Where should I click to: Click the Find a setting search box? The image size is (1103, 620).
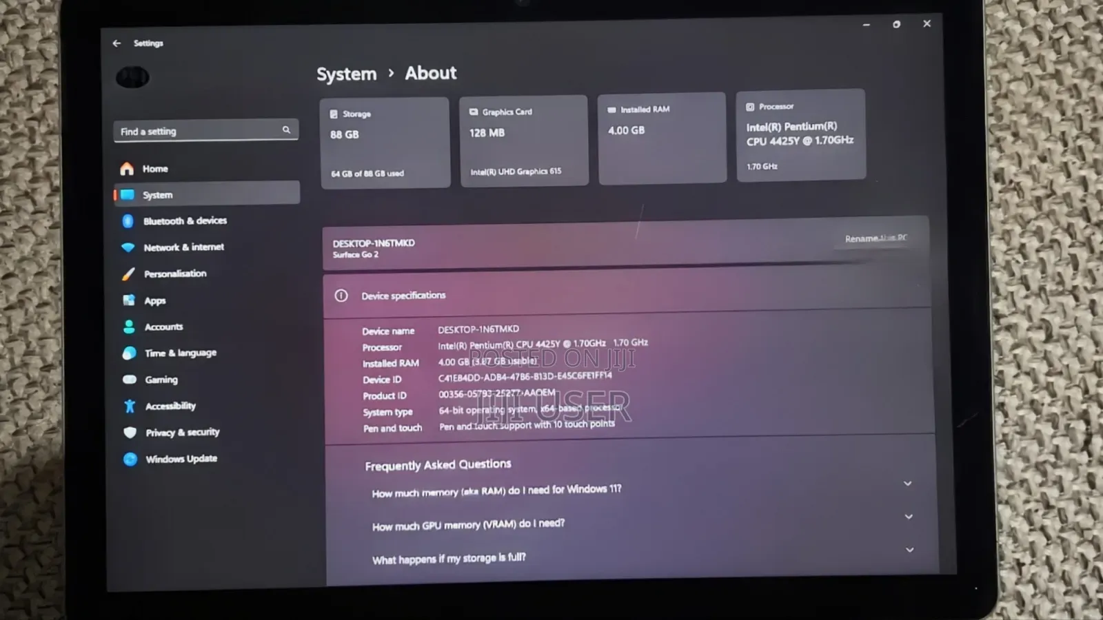tap(206, 131)
